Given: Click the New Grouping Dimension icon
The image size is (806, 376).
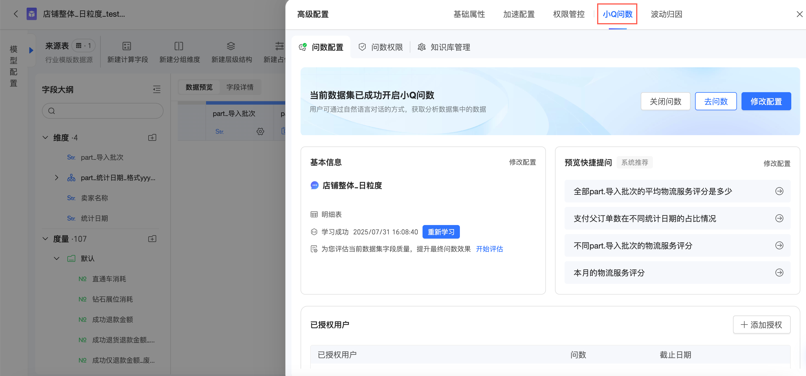Looking at the screenshot, I should click(x=179, y=46).
